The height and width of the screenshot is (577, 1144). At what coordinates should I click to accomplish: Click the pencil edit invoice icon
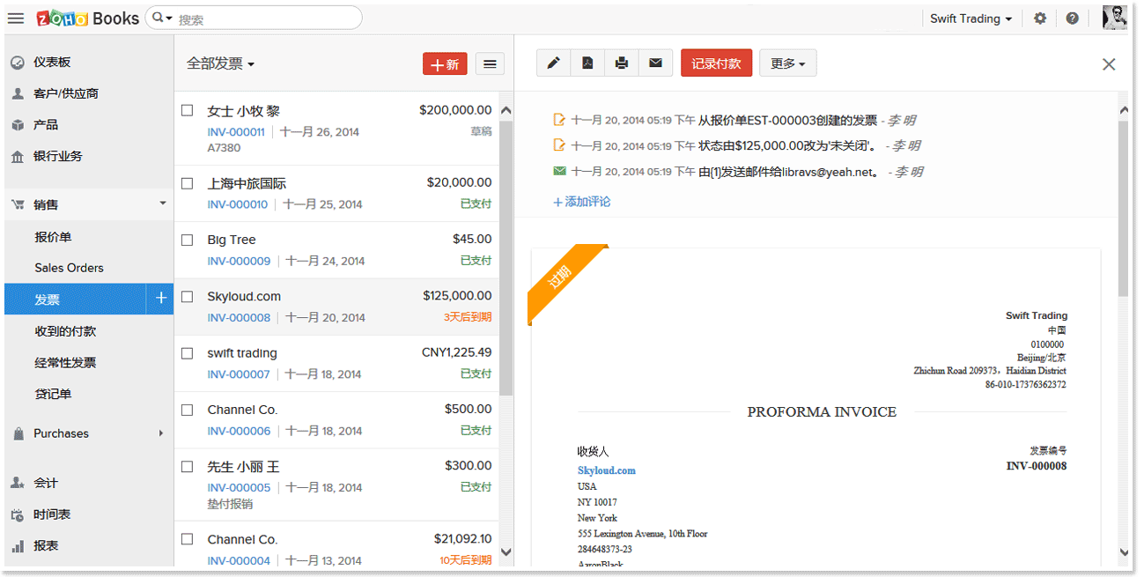[553, 63]
